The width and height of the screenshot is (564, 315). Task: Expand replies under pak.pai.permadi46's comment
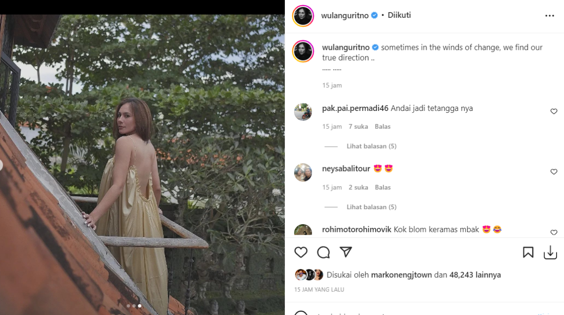tap(371, 146)
